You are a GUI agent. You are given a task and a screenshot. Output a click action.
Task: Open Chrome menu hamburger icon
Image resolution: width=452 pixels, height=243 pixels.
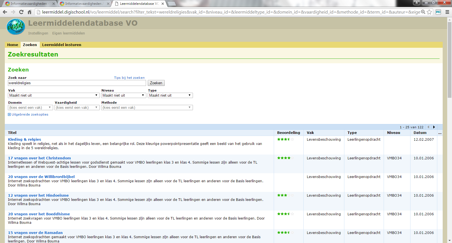pyautogui.click(x=447, y=12)
